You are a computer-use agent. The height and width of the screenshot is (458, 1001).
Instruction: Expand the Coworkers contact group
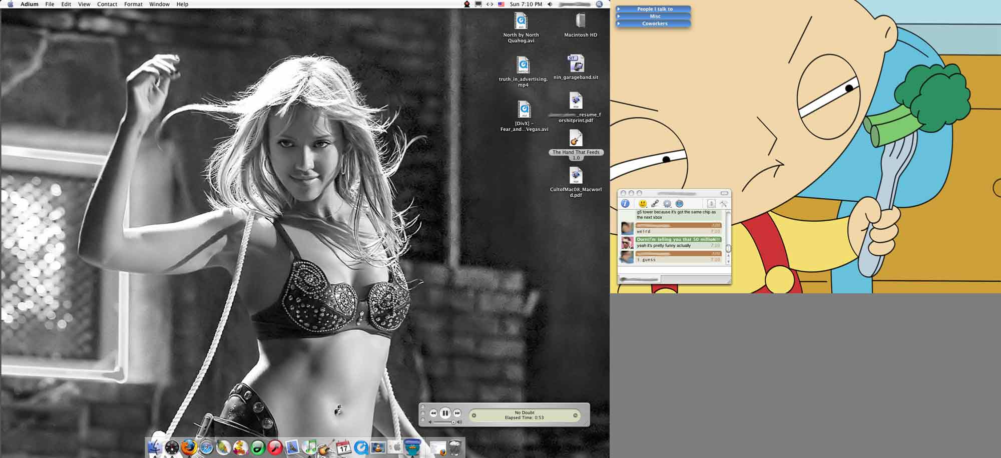click(653, 24)
